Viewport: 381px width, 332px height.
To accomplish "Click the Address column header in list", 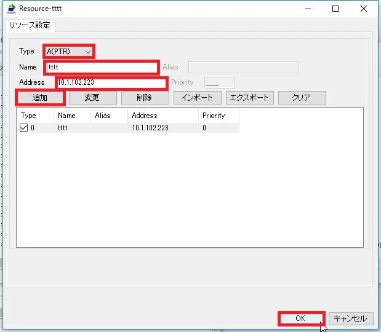I will (163, 116).
